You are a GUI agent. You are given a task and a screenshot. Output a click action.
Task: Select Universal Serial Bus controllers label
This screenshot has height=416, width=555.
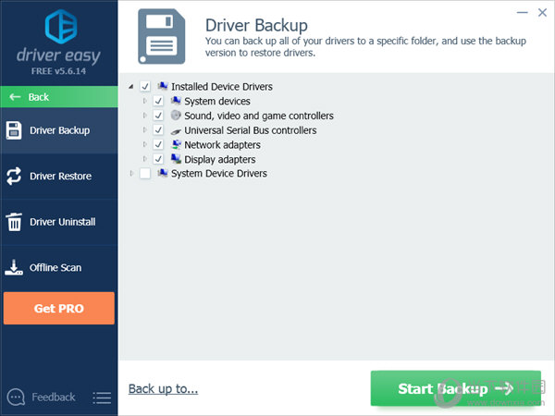251,130
